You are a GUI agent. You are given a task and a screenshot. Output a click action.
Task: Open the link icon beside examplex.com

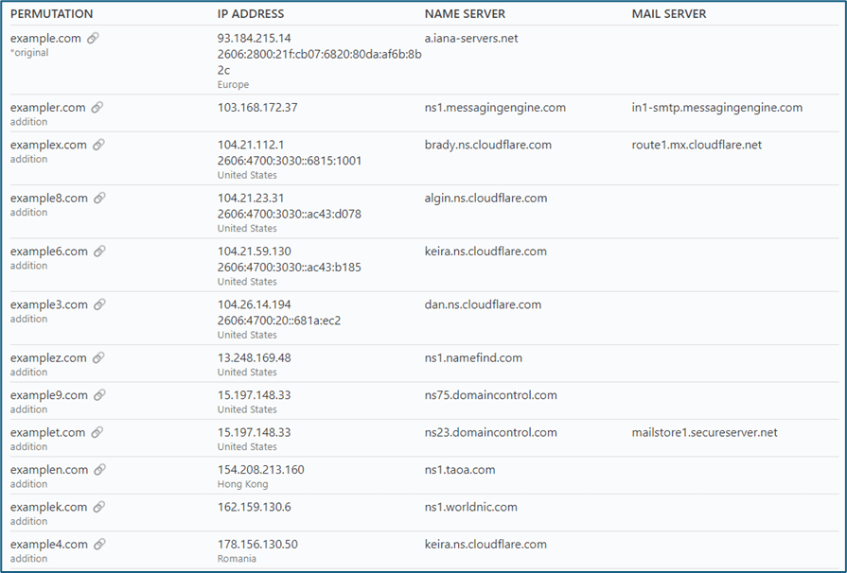pyautogui.click(x=98, y=145)
